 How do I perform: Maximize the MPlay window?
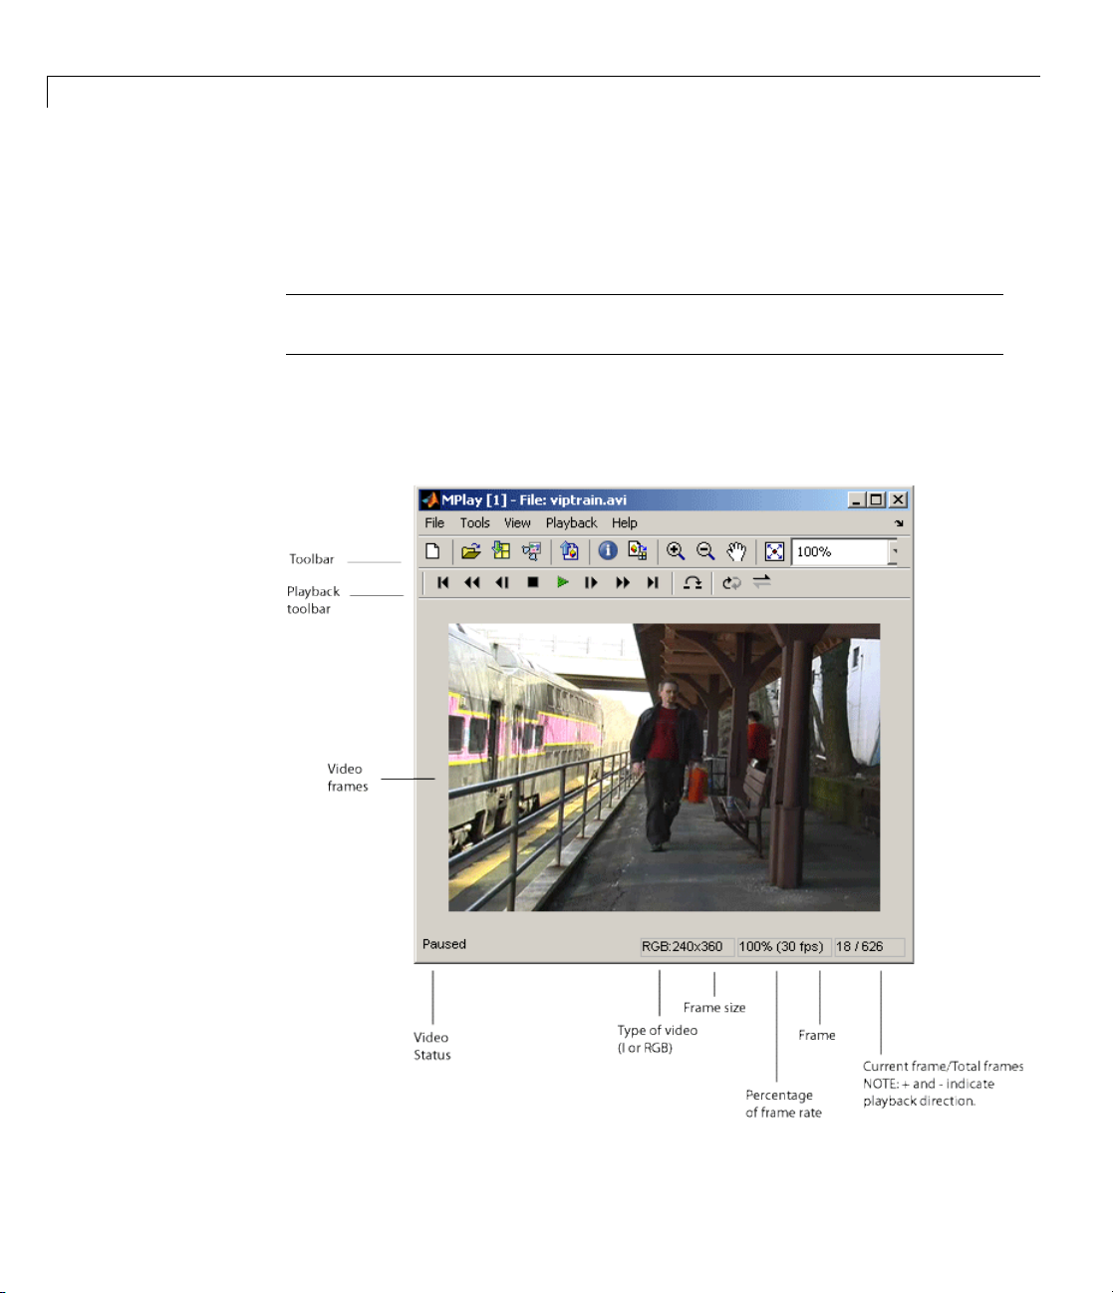click(x=876, y=500)
